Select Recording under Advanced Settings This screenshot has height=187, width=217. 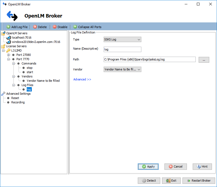18,102
